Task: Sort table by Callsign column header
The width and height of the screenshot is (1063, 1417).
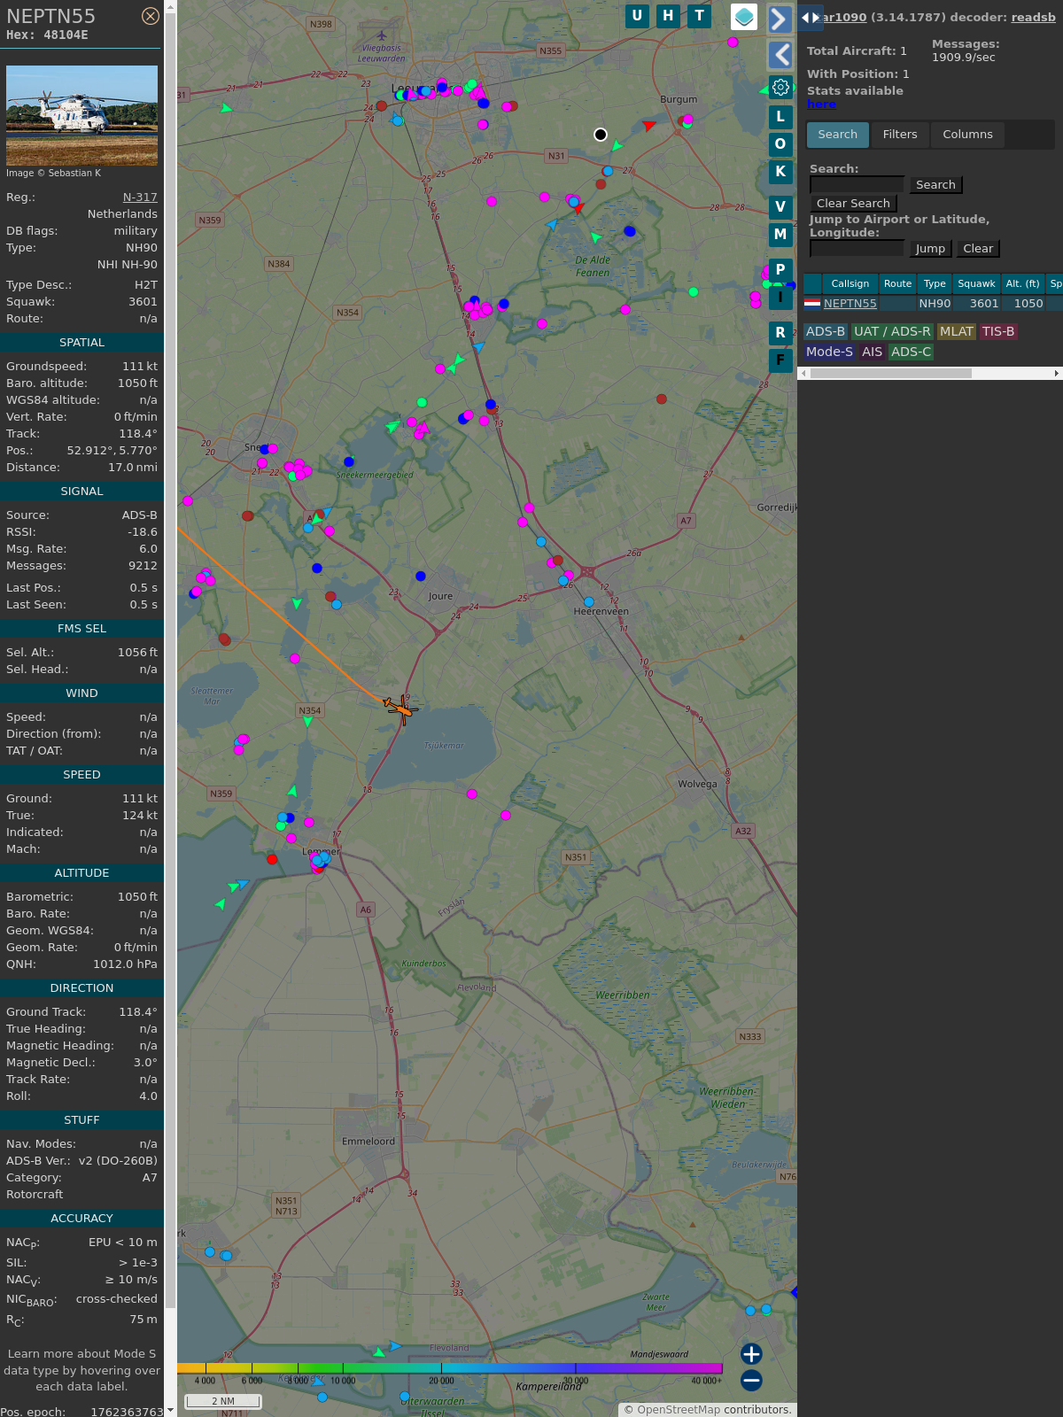Action: 850,283
